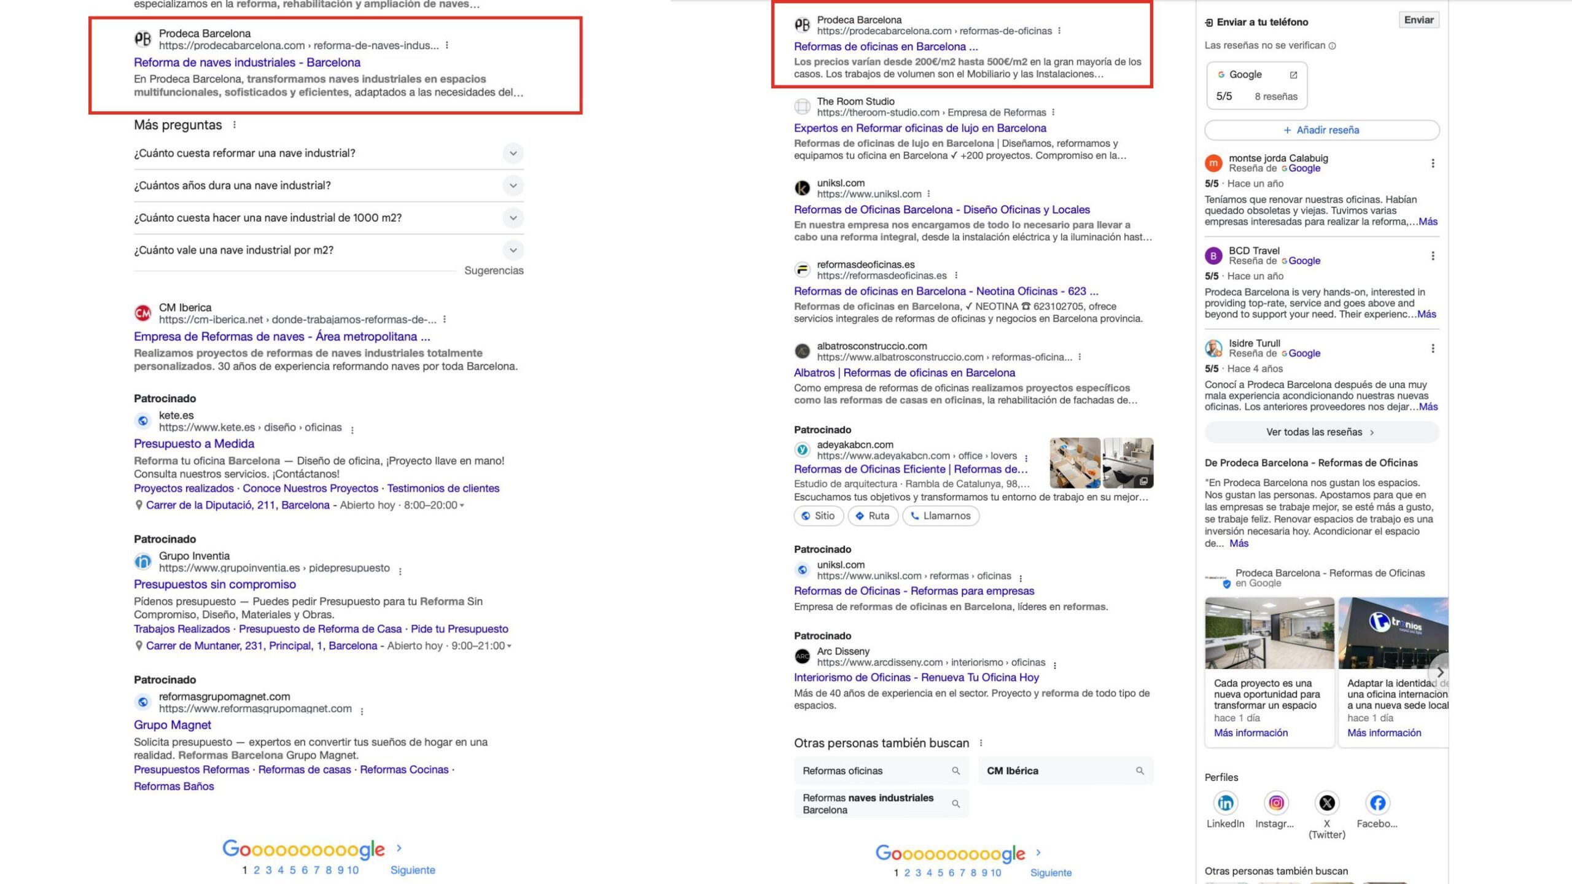Screen dimensions: 1572x884
Task: Click info icon next to Las reseñas no se verifican
Action: coord(1332,45)
